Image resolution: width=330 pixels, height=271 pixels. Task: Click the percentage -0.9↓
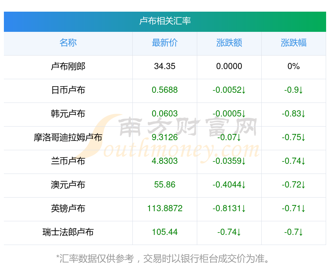(x=294, y=90)
